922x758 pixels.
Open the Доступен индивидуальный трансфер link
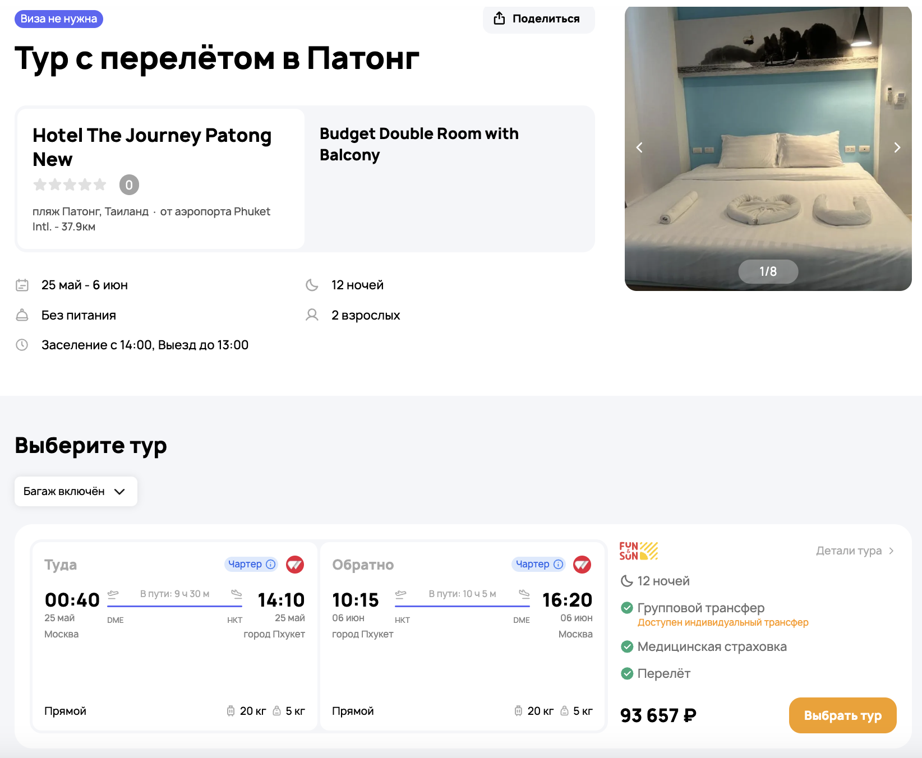pos(723,622)
